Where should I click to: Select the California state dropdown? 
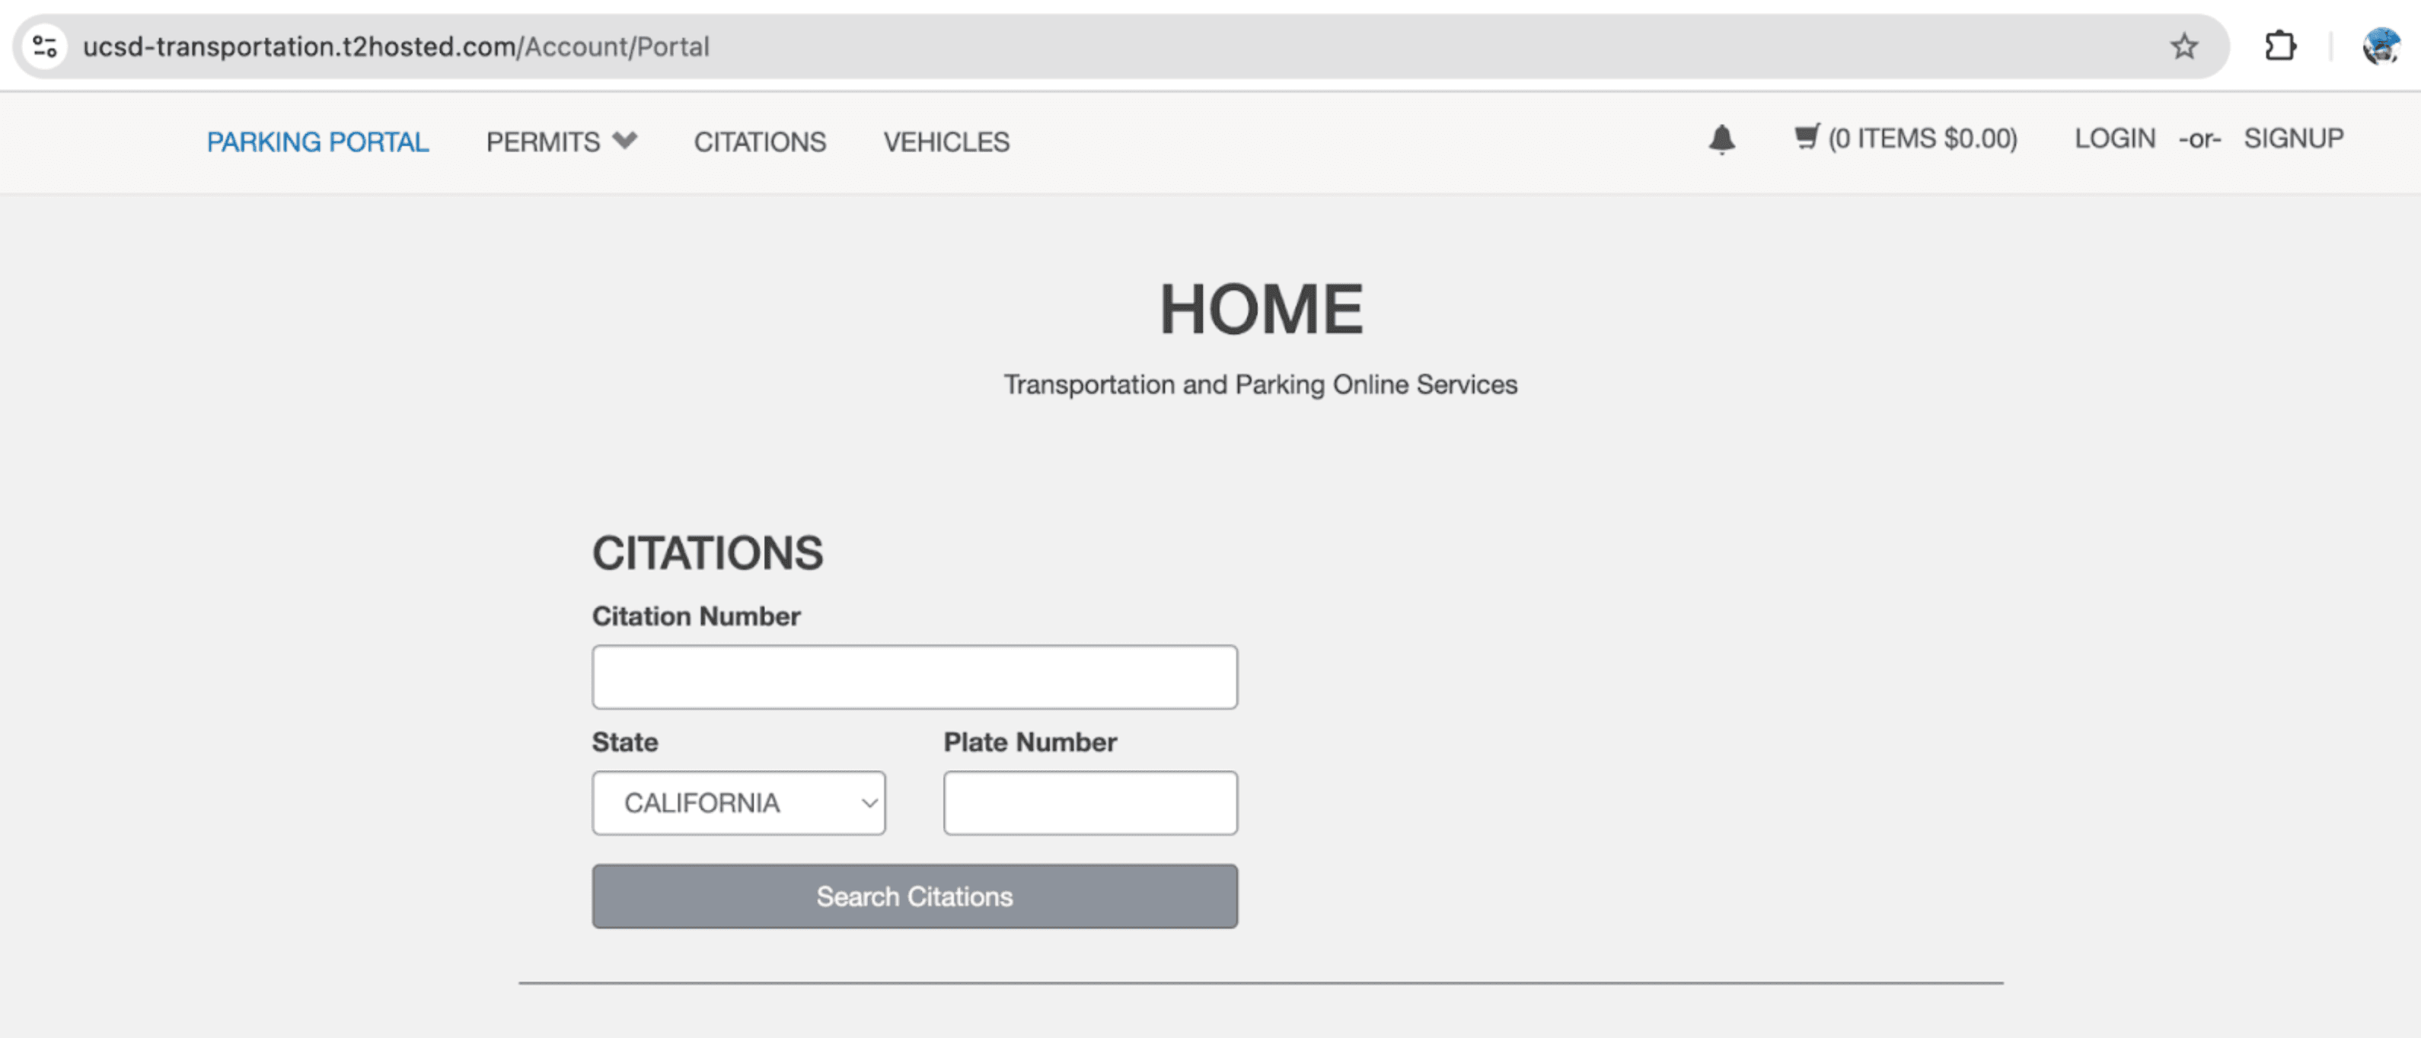[739, 802]
